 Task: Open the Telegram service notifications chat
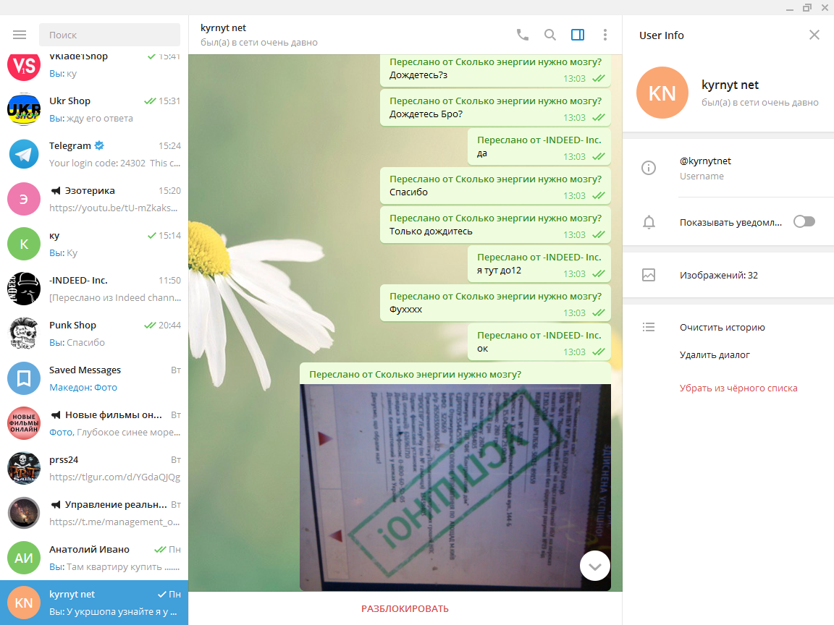tap(94, 154)
